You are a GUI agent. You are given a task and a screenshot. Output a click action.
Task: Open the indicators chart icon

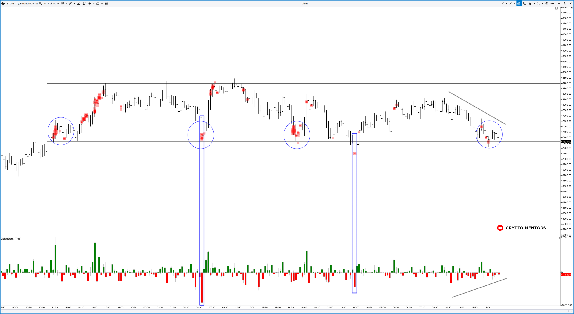coord(78,3)
